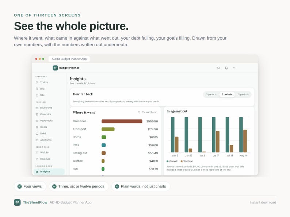Click the Aug 14 went out bar

tap(245, 141)
